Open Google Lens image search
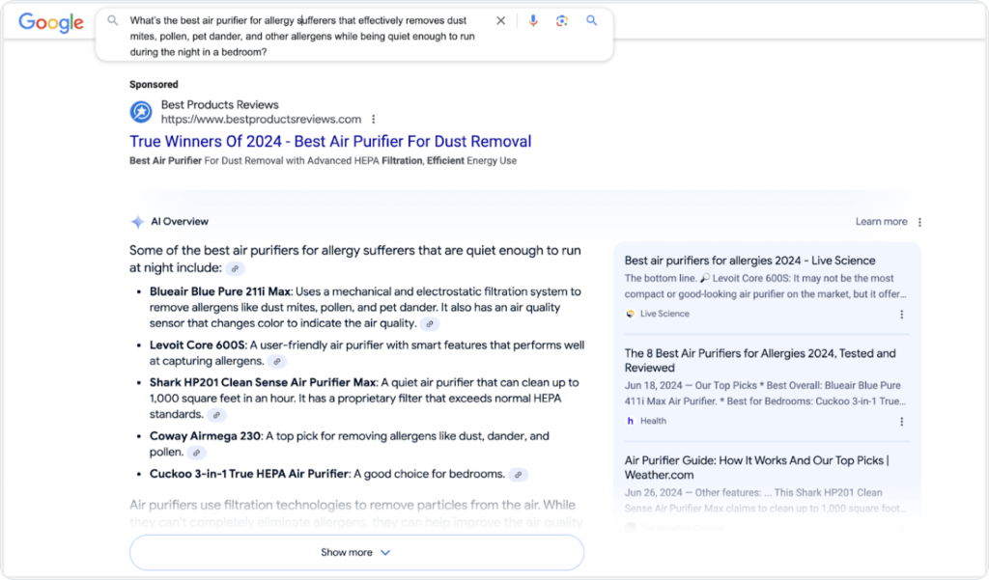 [562, 20]
